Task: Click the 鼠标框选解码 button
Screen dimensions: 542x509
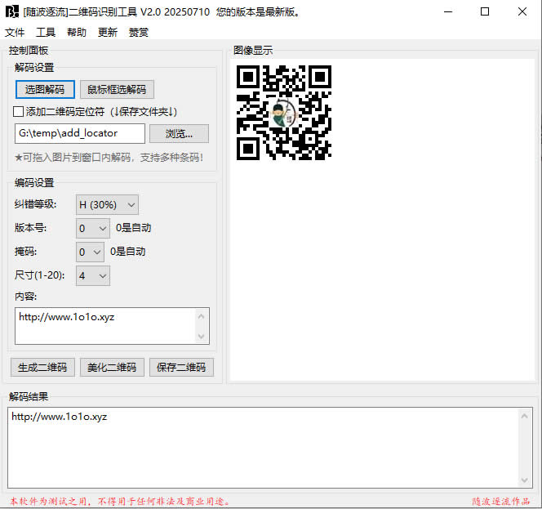Action: click(117, 90)
